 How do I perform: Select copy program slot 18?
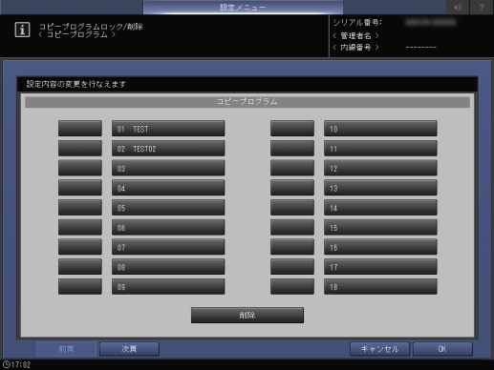380,286
